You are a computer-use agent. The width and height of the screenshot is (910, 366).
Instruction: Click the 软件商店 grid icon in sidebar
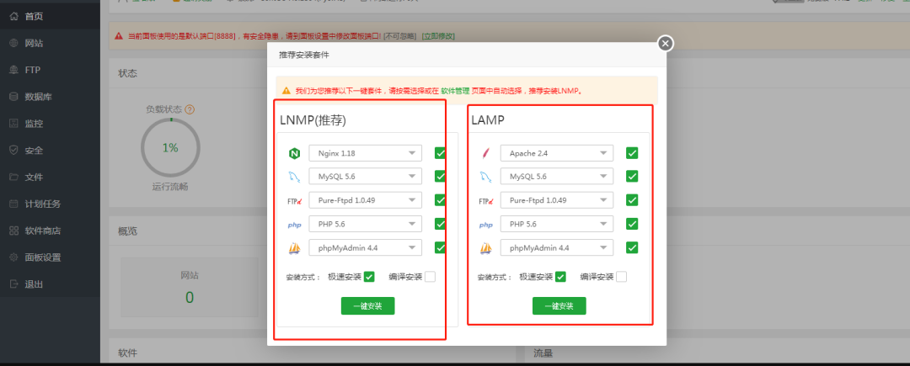(14, 231)
